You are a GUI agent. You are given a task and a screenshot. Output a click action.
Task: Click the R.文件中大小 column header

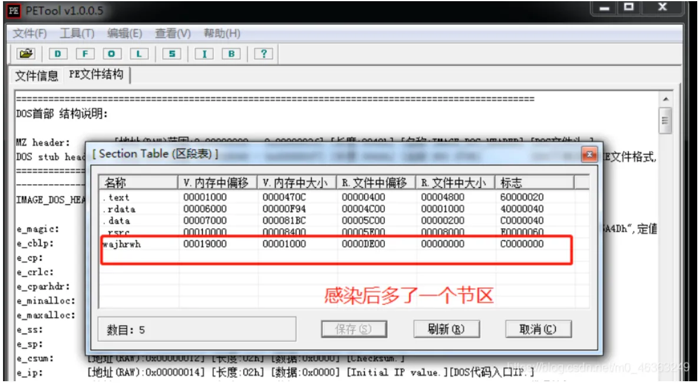(456, 182)
